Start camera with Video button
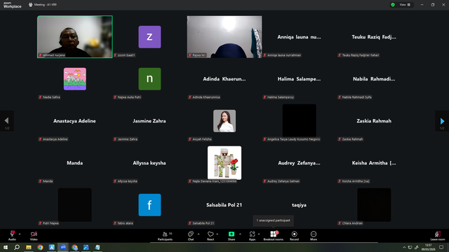449x252 pixels. point(34,235)
